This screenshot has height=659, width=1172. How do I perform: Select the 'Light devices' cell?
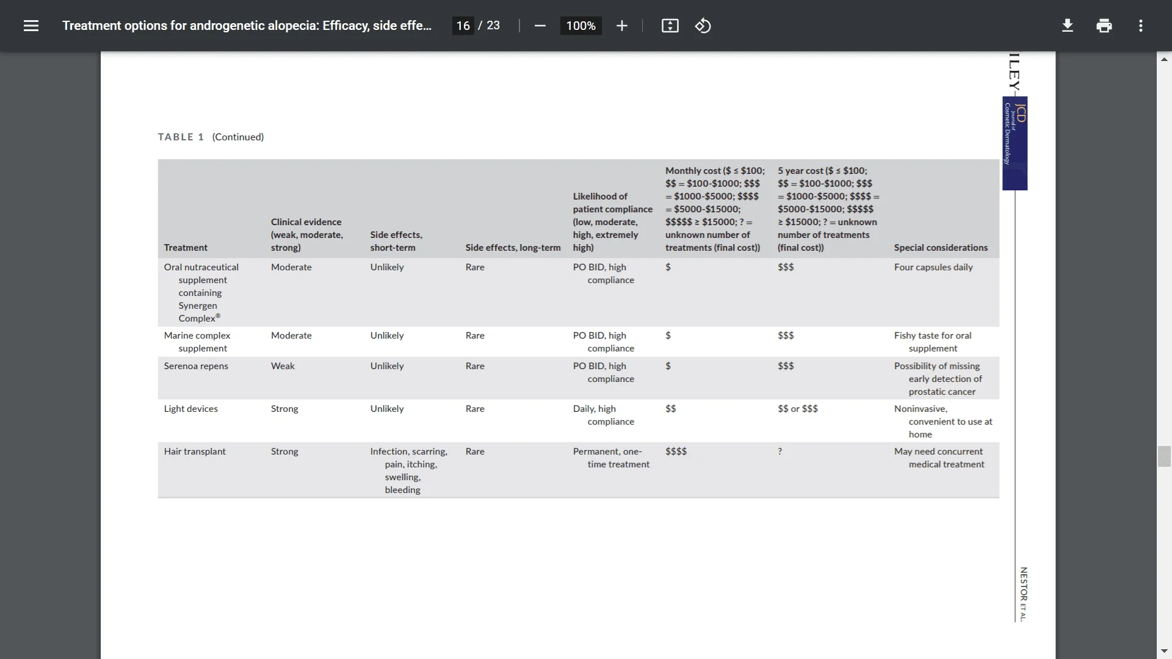190,408
